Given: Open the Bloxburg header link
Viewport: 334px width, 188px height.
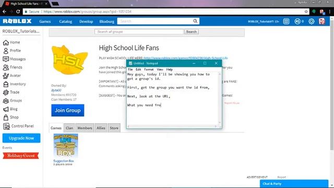Looking at the screenshot, I should tap(106, 21).
